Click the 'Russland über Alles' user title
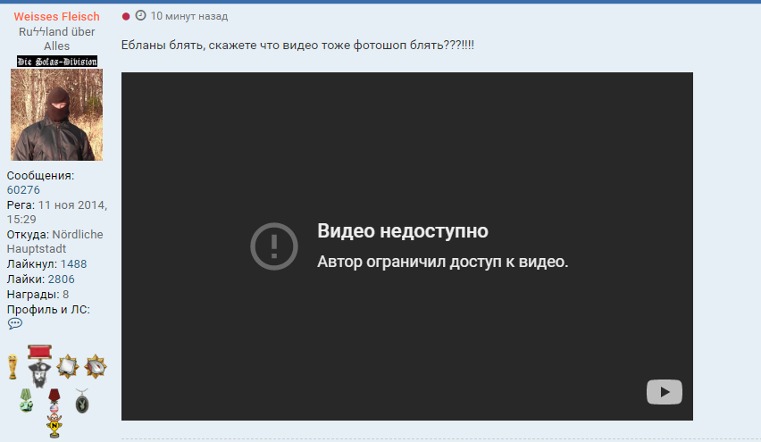 tap(57, 38)
